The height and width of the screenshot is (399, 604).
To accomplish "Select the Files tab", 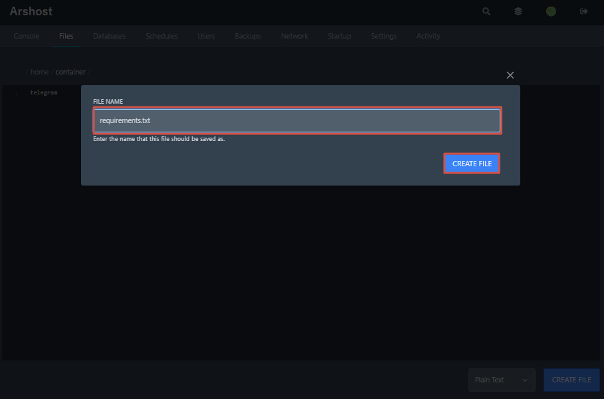I will pos(66,36).
